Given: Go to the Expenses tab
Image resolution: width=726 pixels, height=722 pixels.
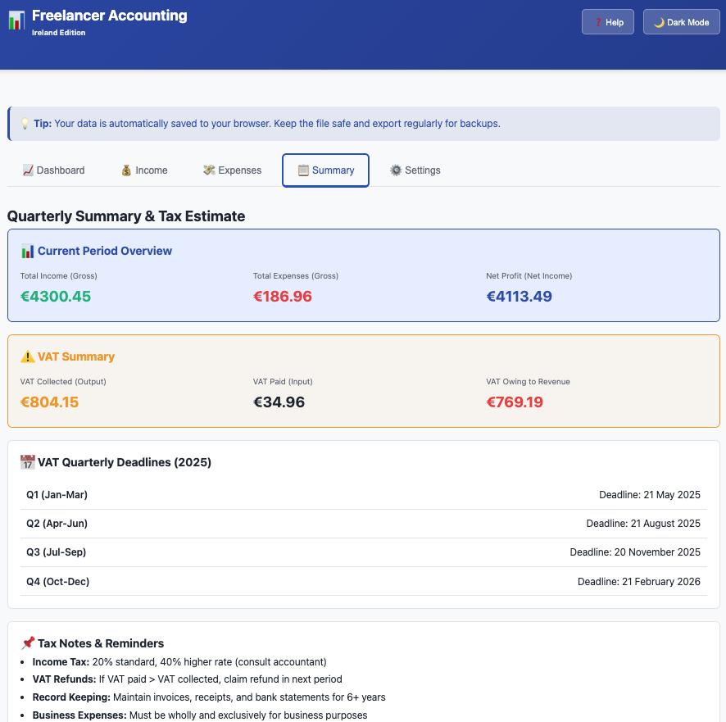Looking at the screenshot, I should [x=233, y=170].
